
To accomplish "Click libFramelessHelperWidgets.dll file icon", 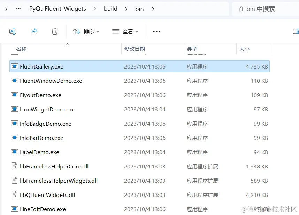I will (15, 180).
